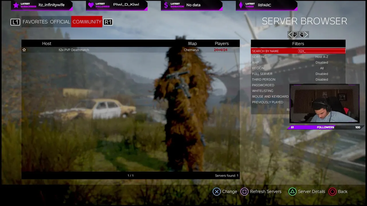367x206 pixels.
Task: Open the Favorites tab
Action: tap(35, 22)
